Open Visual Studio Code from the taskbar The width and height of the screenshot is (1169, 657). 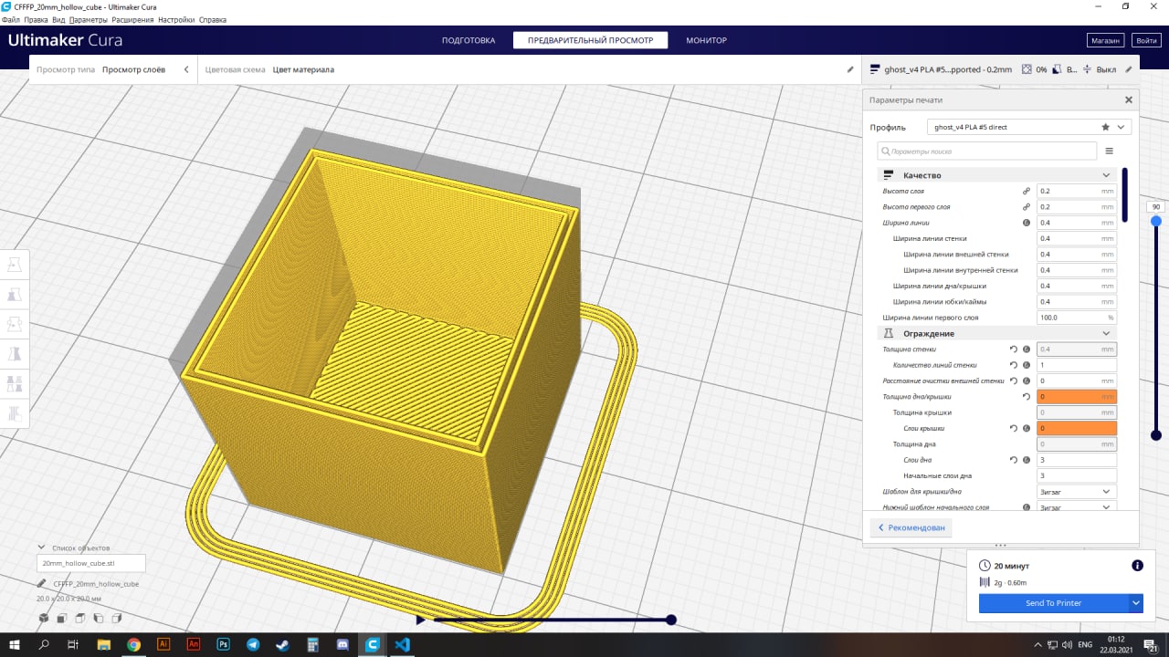402,644
